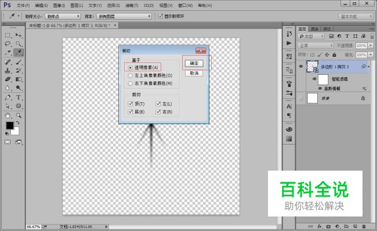
Task: Select the 左上角像素颜色(O) radio option
Action: click(x=150, y=75)
